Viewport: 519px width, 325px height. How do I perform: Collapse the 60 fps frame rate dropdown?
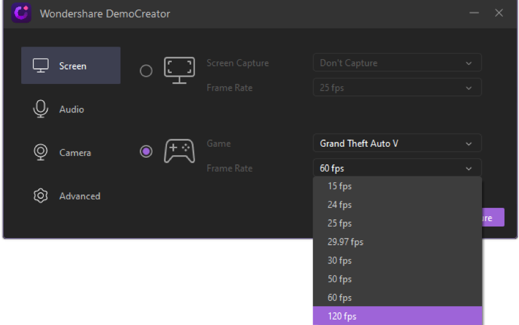397,168
